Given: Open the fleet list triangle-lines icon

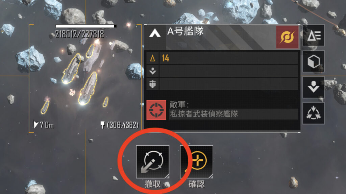Looking at the screenshot, I should pyautogui.click(x=314, y=35).
